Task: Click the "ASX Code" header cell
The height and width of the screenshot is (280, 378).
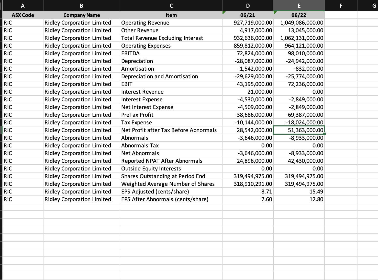Action: click(23, 15)
